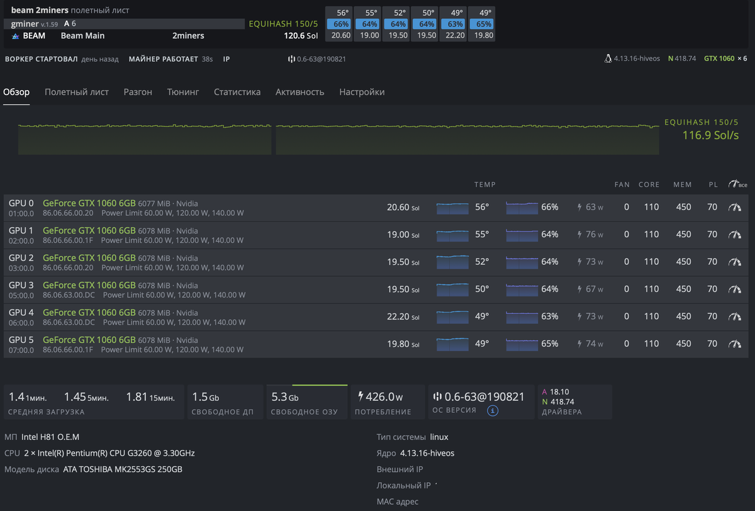Click the beam 2miners flight sheet name
The height and width of the screenshot is (511, 755).
[x=40, y=11]
